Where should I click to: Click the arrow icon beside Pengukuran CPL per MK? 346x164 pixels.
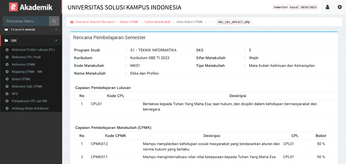(x=7, y=101)
